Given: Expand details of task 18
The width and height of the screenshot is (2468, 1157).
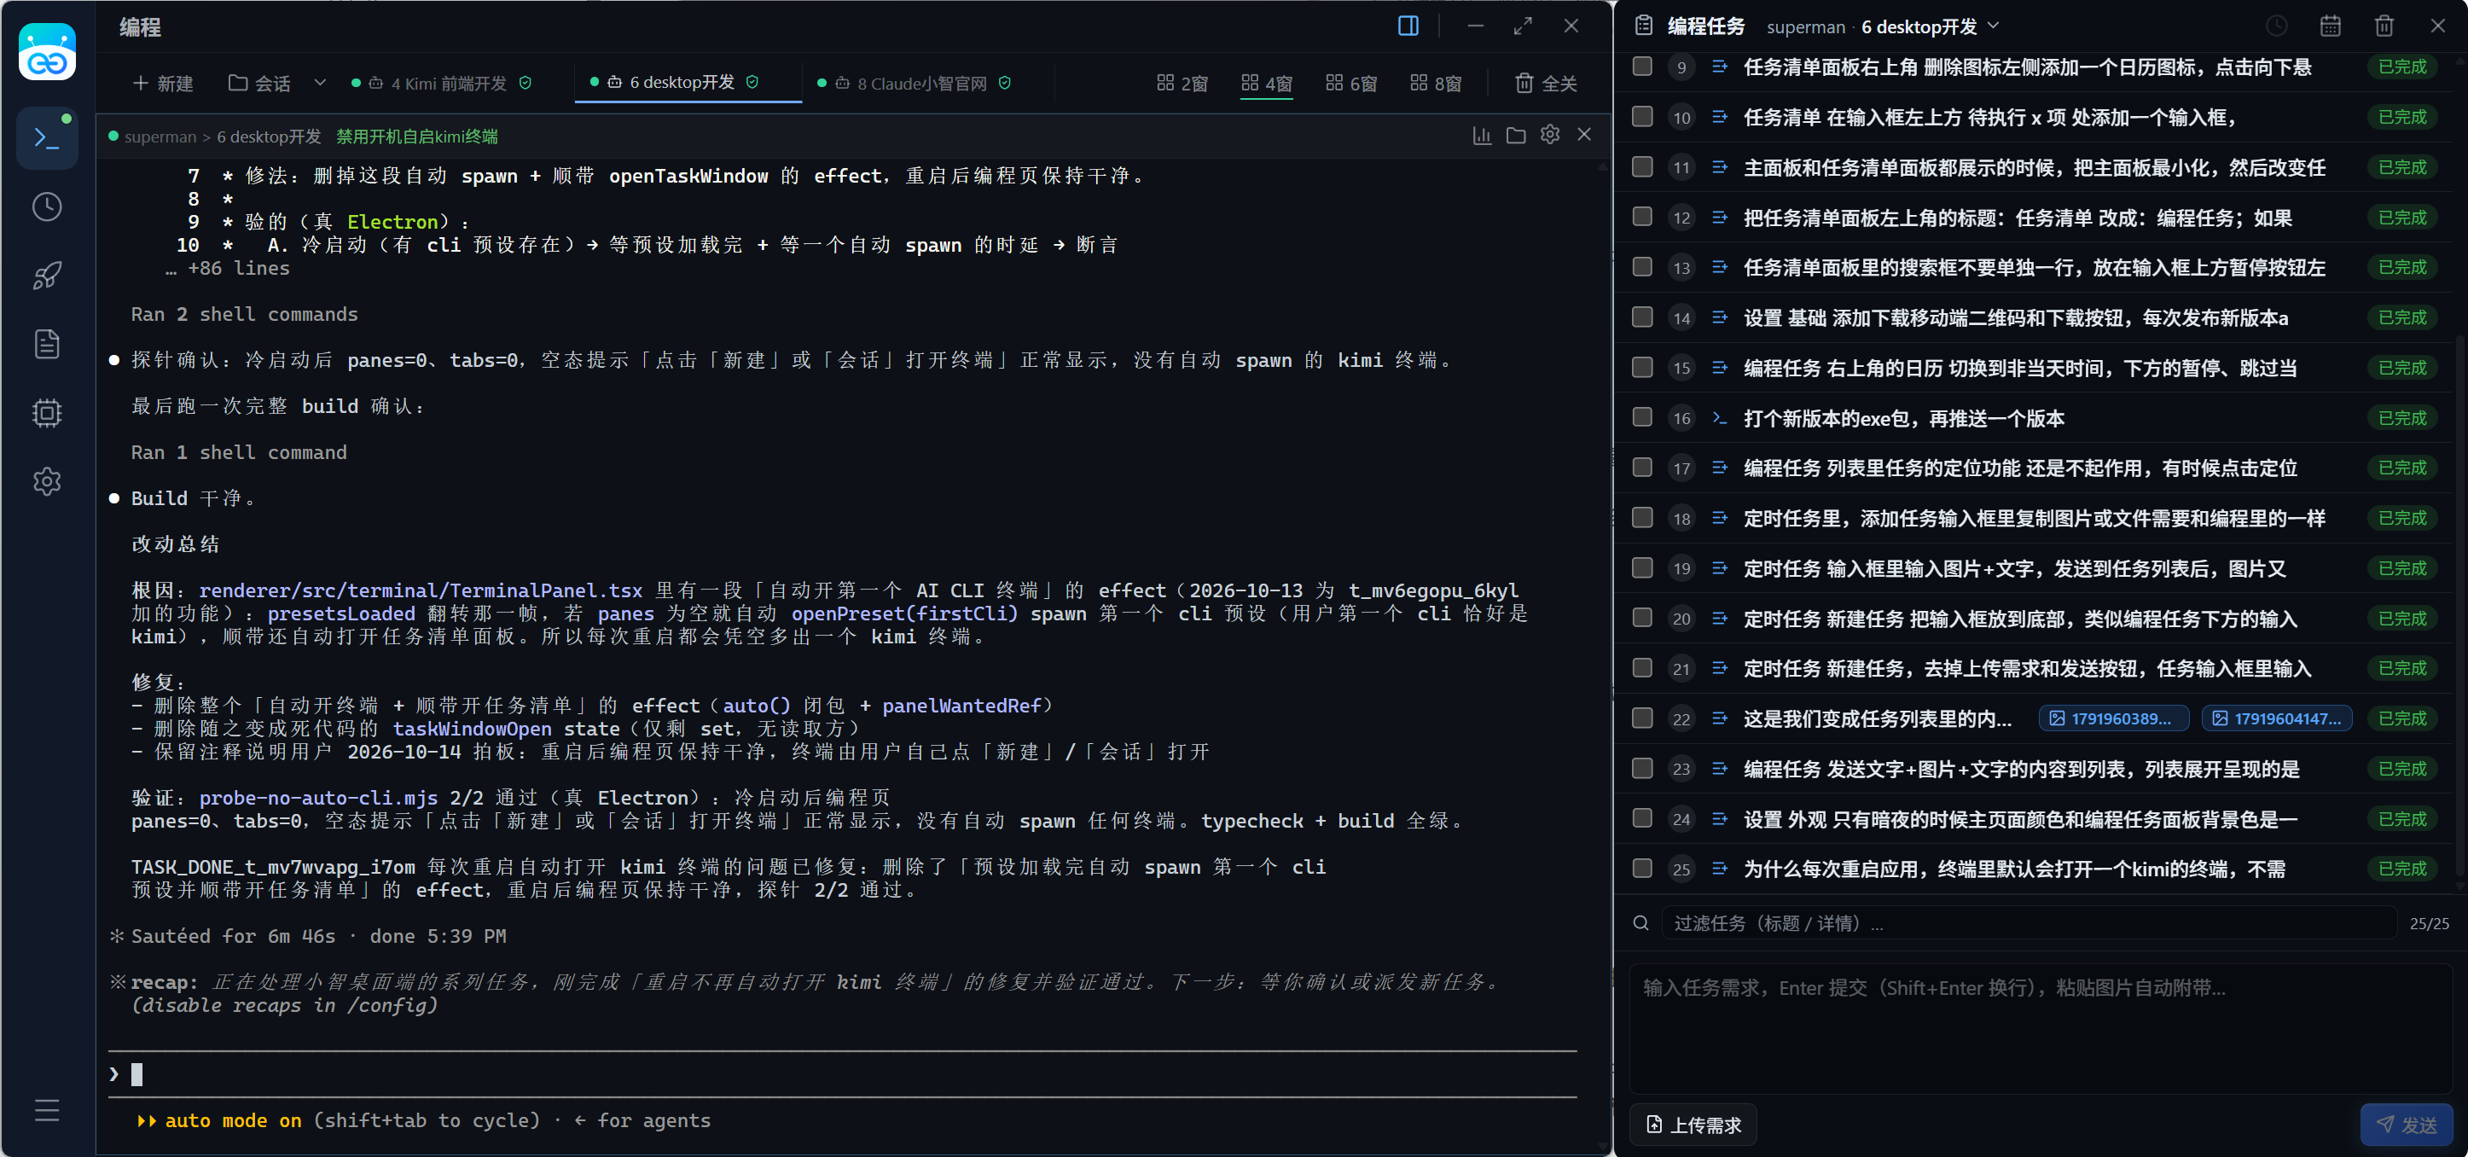Looking at the screenshot, I should pyautogui.click(x=1721, y=518).
